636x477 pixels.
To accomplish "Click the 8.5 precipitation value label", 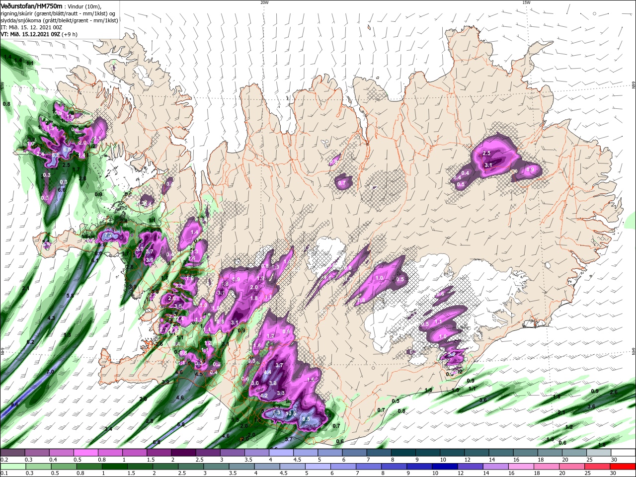I will coord(306,419).
